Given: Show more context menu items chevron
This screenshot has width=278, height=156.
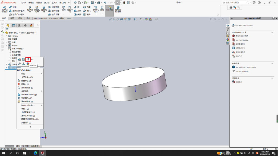Looking at the screenshot, I should (30, 127).
